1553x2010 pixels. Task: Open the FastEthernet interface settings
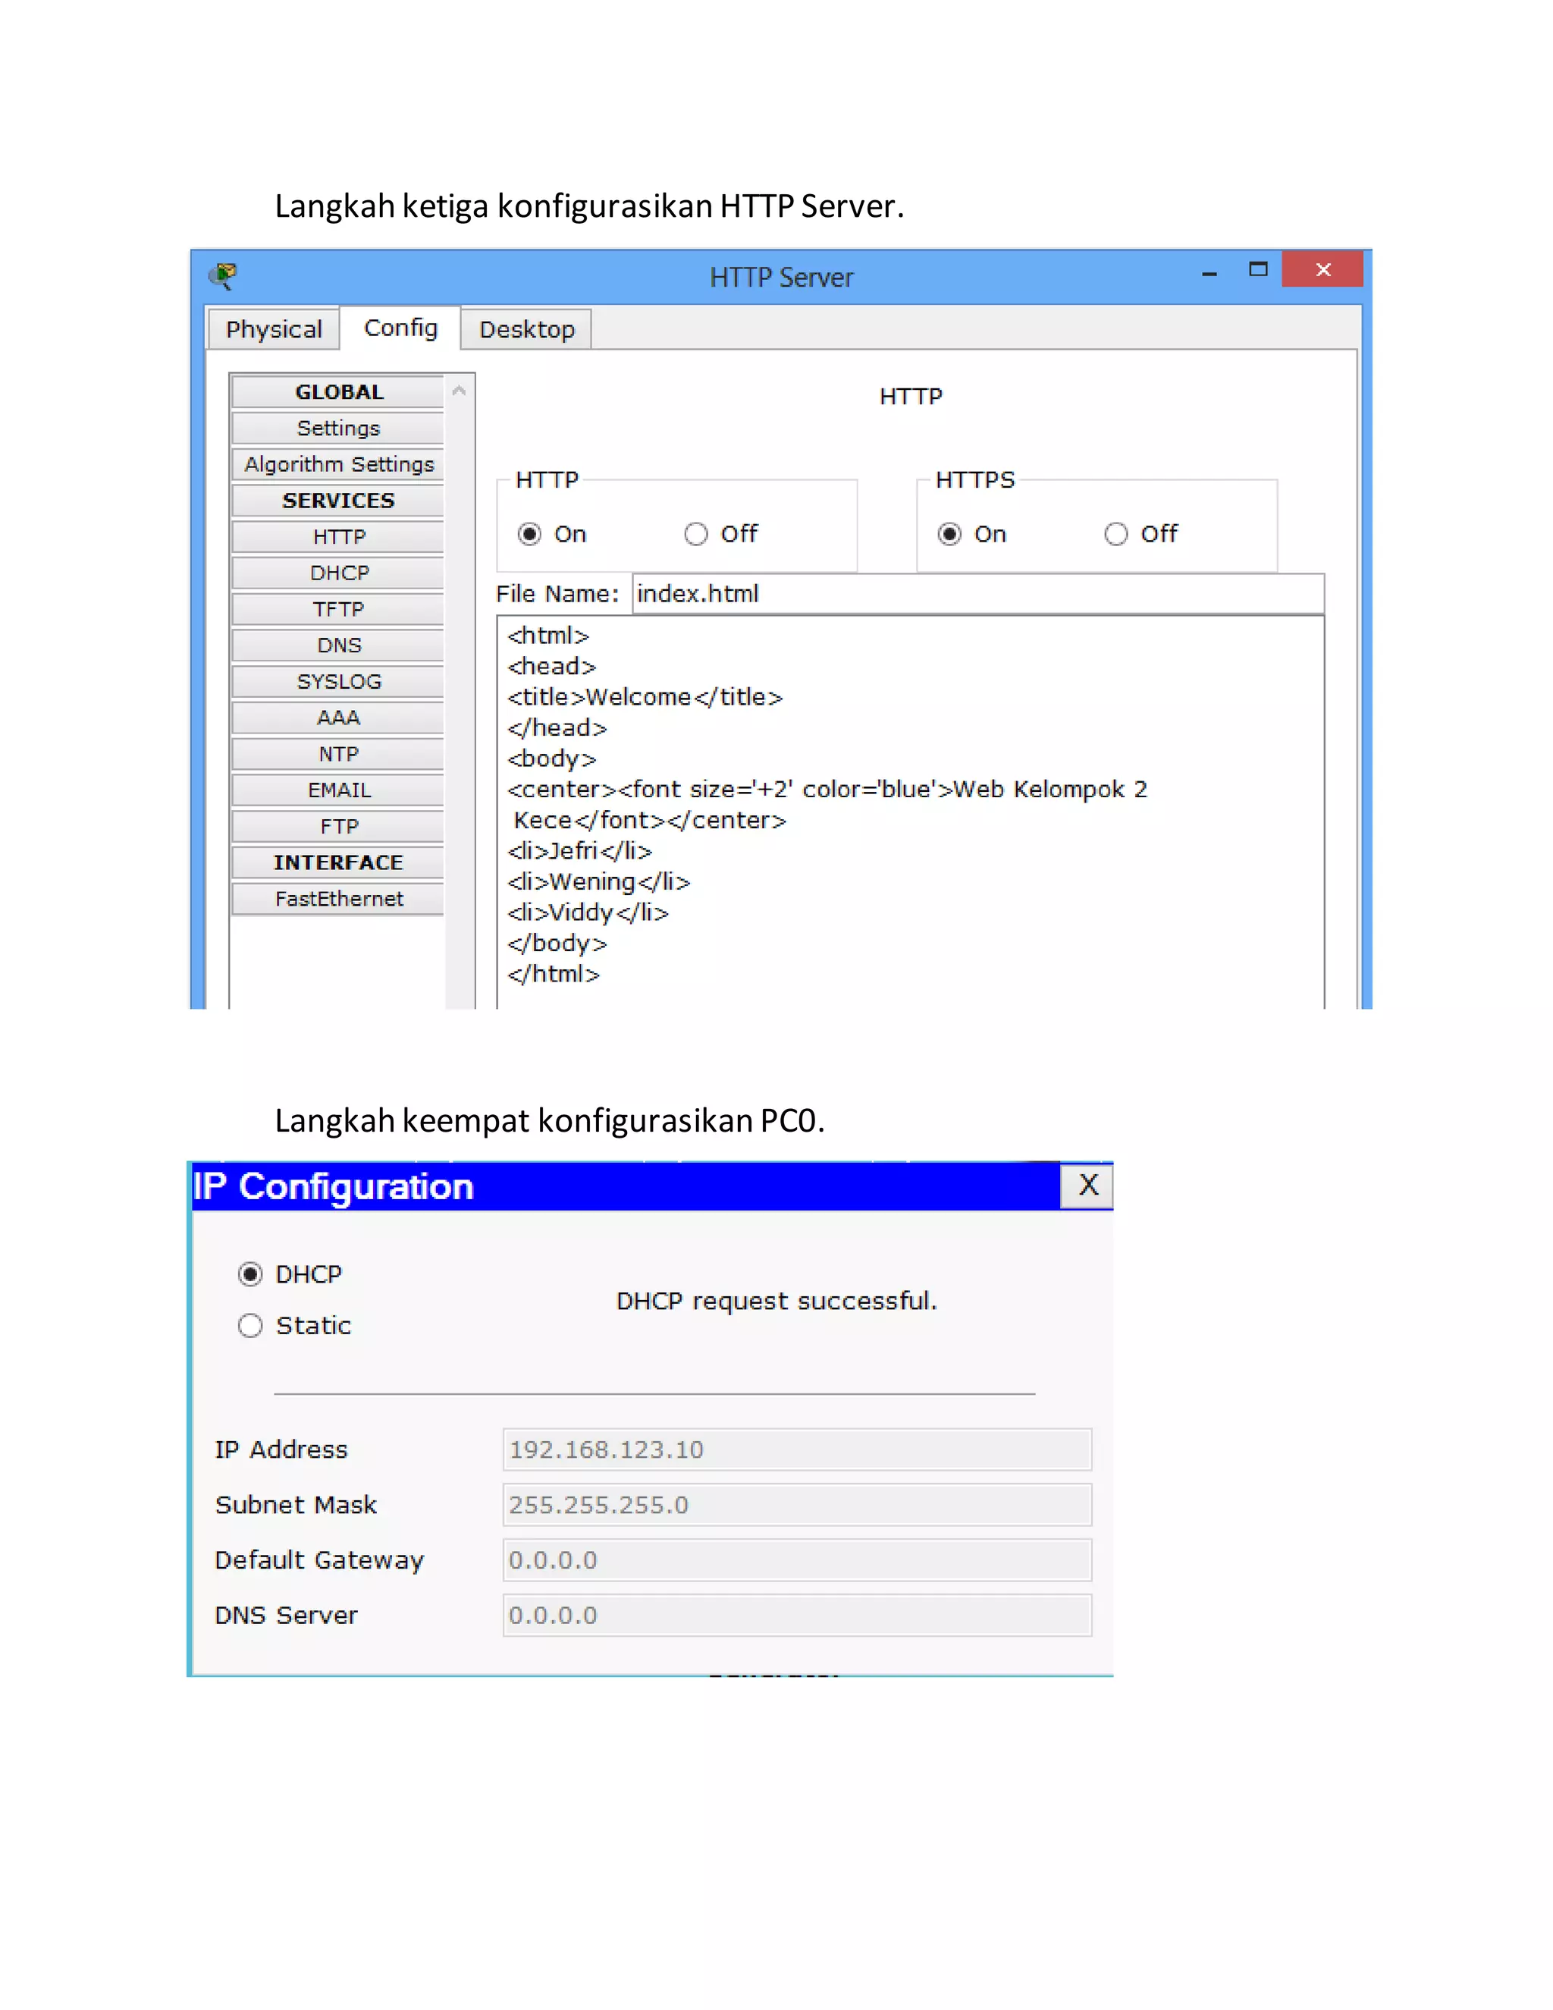click(338, 898)
